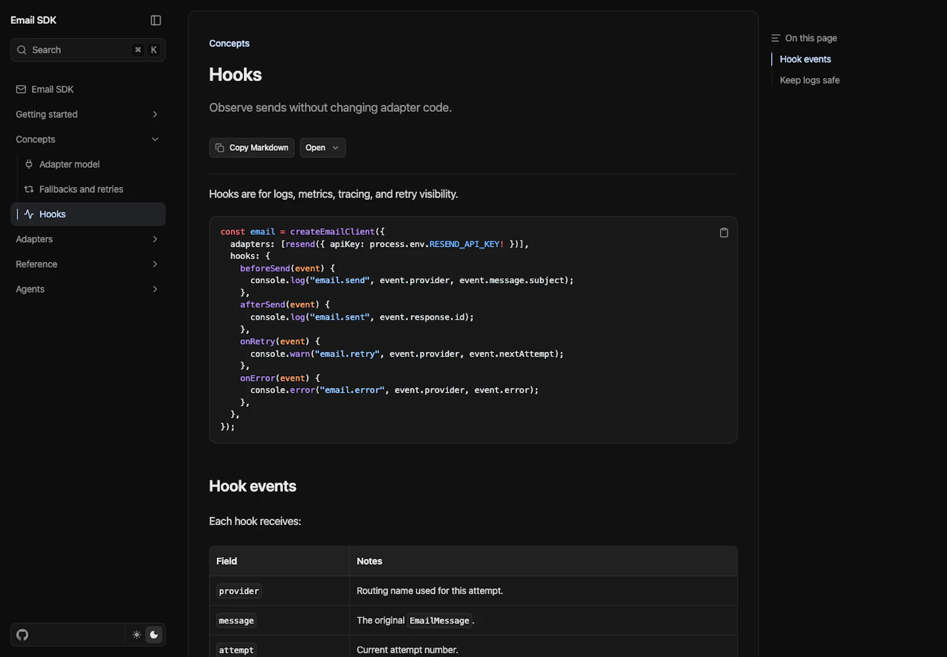Click the onError(event) code line
Image resolution: width=947 pixels, height=657 pixels.
tap(280, 378)
